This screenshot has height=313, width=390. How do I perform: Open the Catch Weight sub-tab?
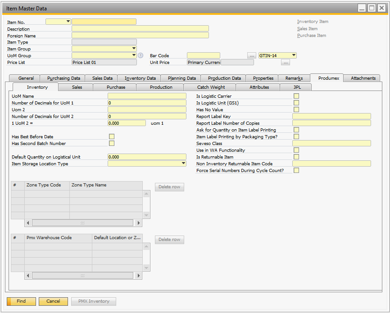click(211, 87)
